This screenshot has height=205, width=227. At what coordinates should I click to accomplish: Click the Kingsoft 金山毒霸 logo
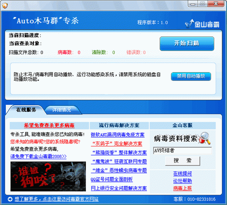coord(202,24)
